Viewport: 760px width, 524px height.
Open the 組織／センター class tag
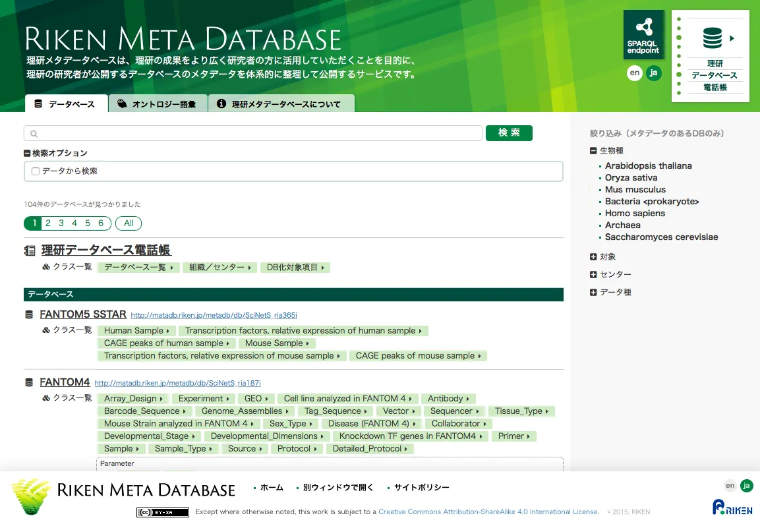(220, 268)
